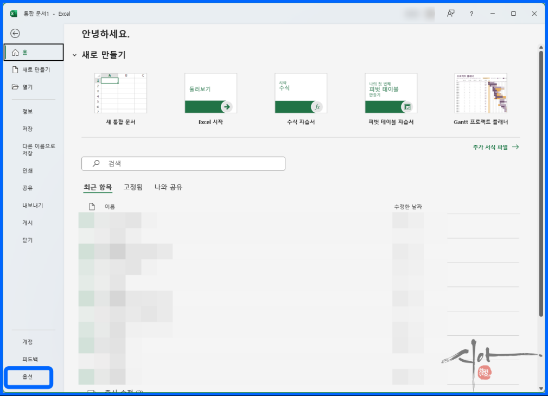548x396 pixels.
Task: Click the magnifier icon in search box
Action: click(x=96, y=163)
